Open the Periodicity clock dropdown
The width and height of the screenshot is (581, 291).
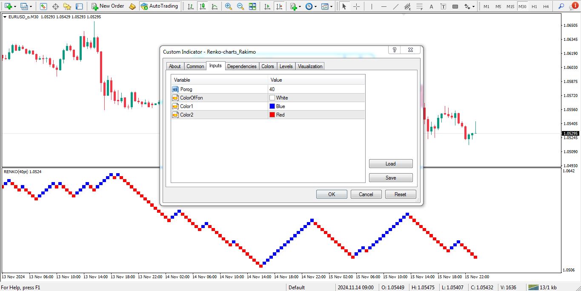(311, 6)
